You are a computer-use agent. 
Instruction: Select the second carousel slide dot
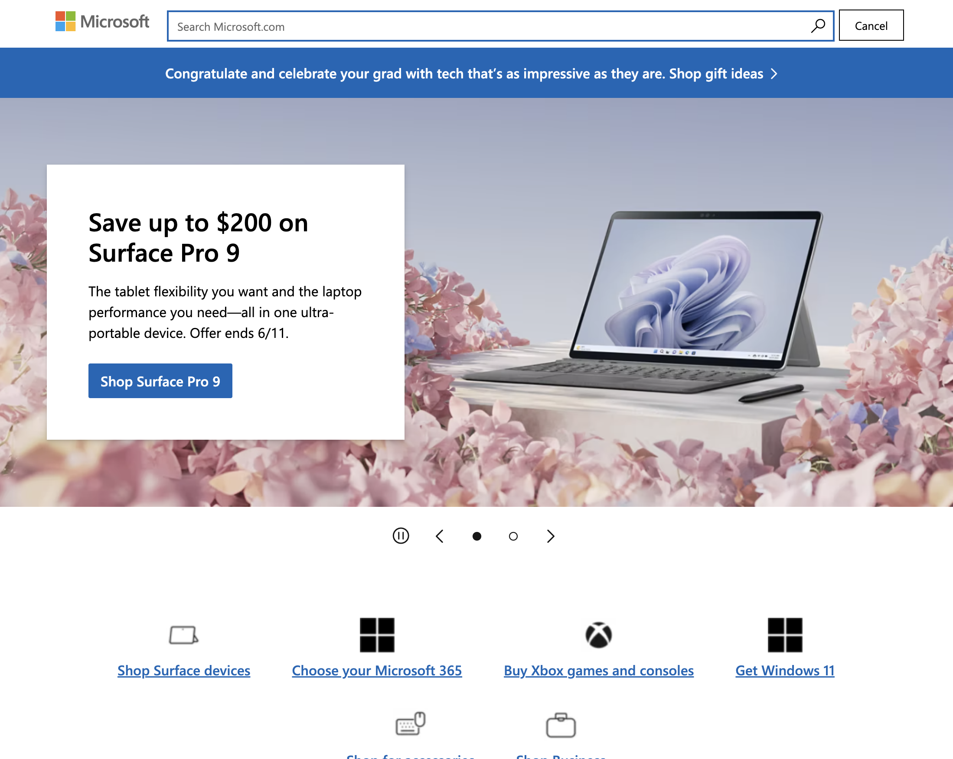513,536
